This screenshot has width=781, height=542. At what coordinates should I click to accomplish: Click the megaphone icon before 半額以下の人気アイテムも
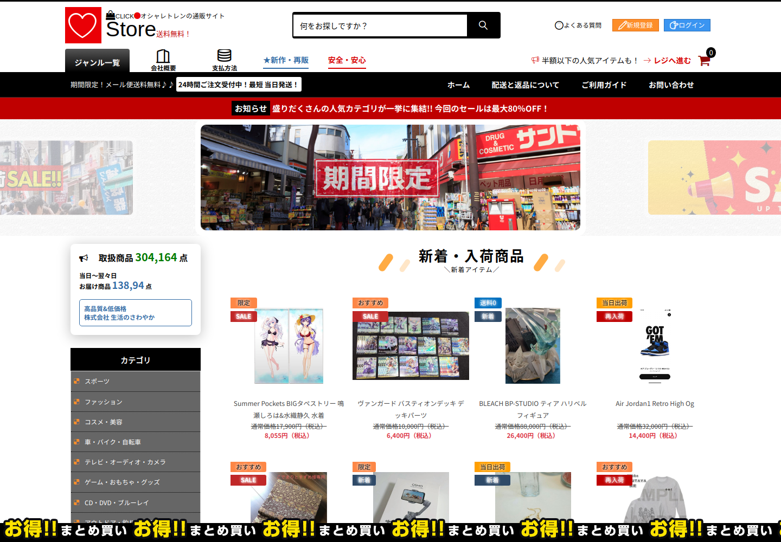[535, 60]
